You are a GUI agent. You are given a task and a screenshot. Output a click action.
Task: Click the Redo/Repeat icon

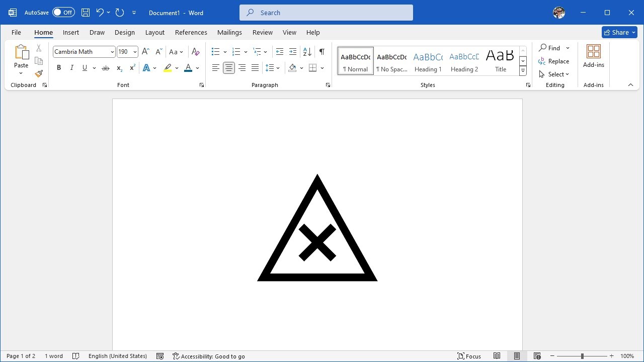120,13
